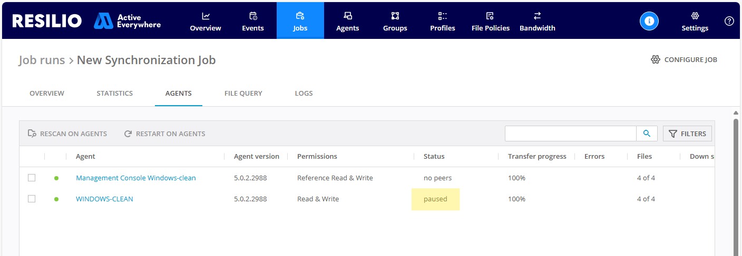Open the Overview chart icon in navbar
This screenshot has height=256, width=742.
[206, 16]
